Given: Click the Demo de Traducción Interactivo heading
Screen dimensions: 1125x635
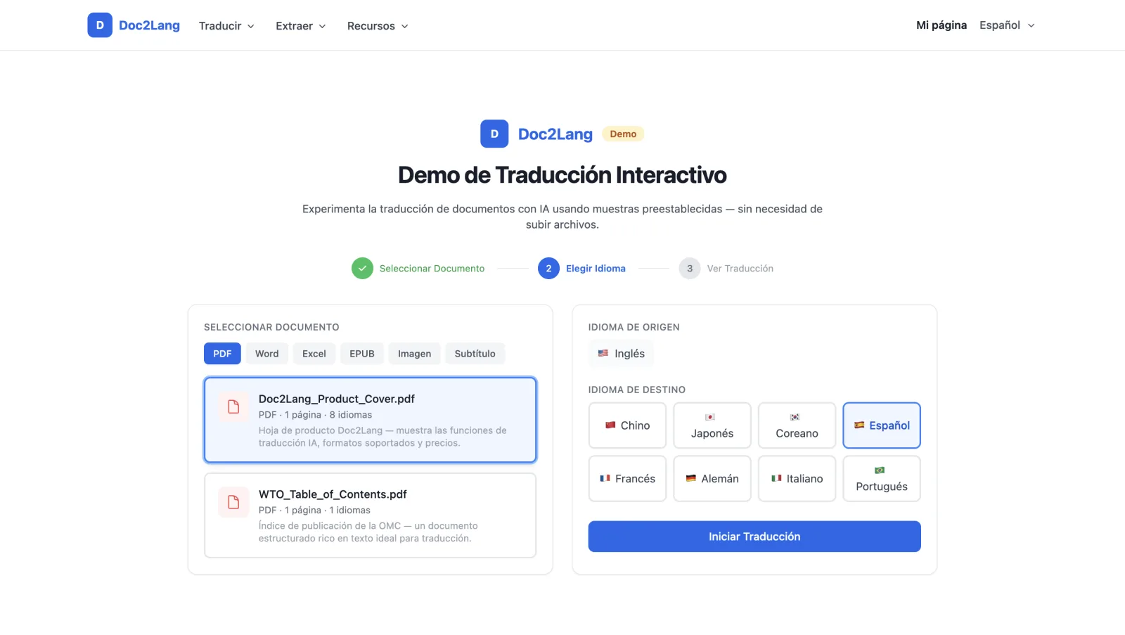Looking at the screenshot, I should (x=562, y=175).
